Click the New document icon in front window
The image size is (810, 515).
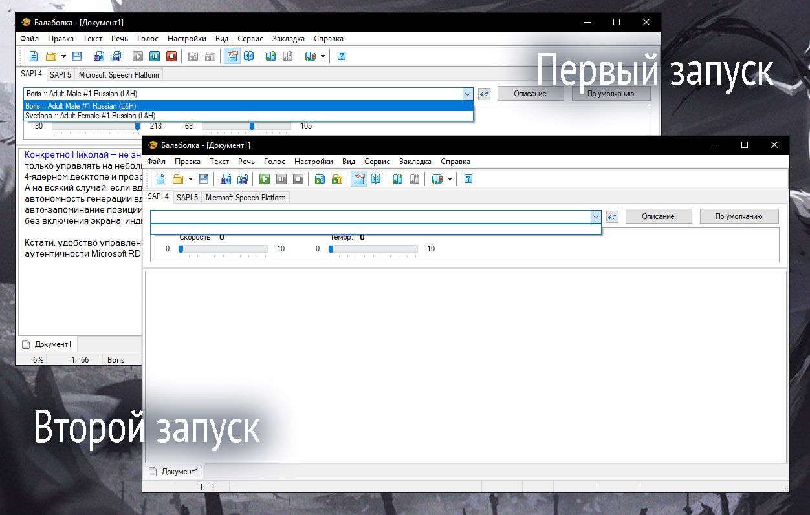pos(160,179)
